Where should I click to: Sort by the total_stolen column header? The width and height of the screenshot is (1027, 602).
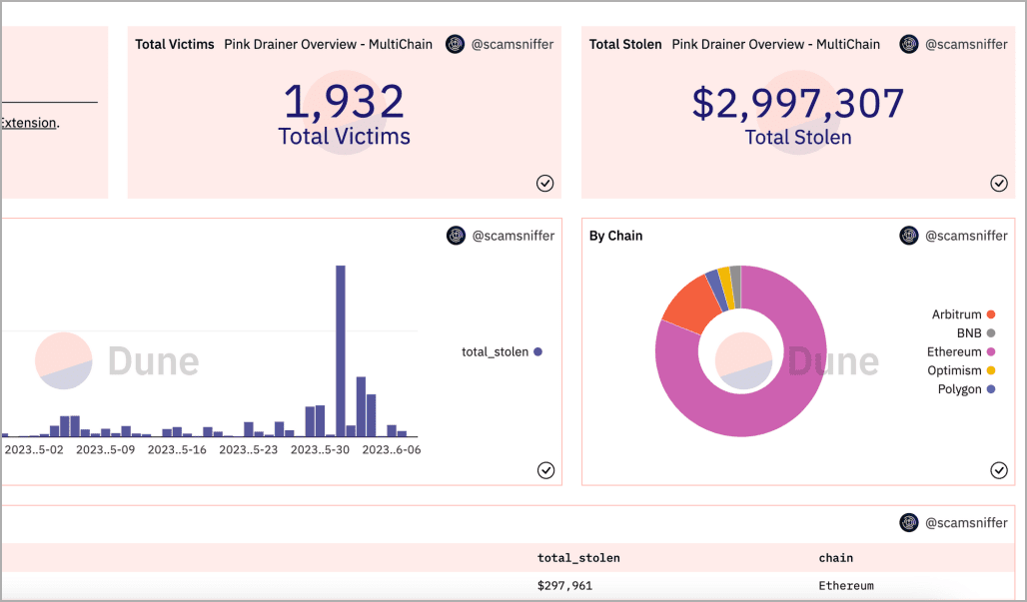click(x=578, y=558)
